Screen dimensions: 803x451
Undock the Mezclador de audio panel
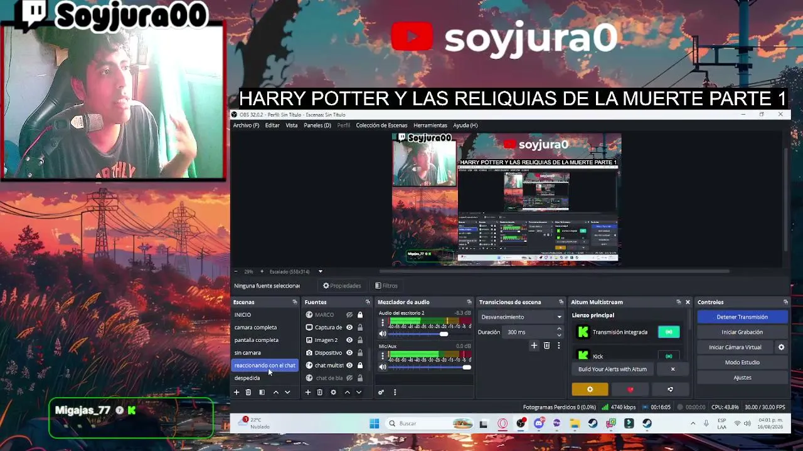coord(469,302)
